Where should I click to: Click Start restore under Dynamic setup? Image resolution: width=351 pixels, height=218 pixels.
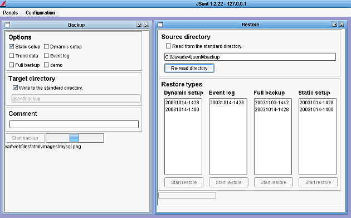coord(184,182)
